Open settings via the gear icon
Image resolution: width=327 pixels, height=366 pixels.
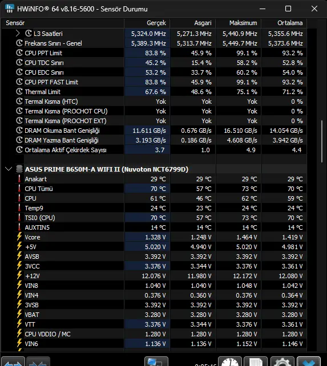pyautogui.click(x=282, y=361)
